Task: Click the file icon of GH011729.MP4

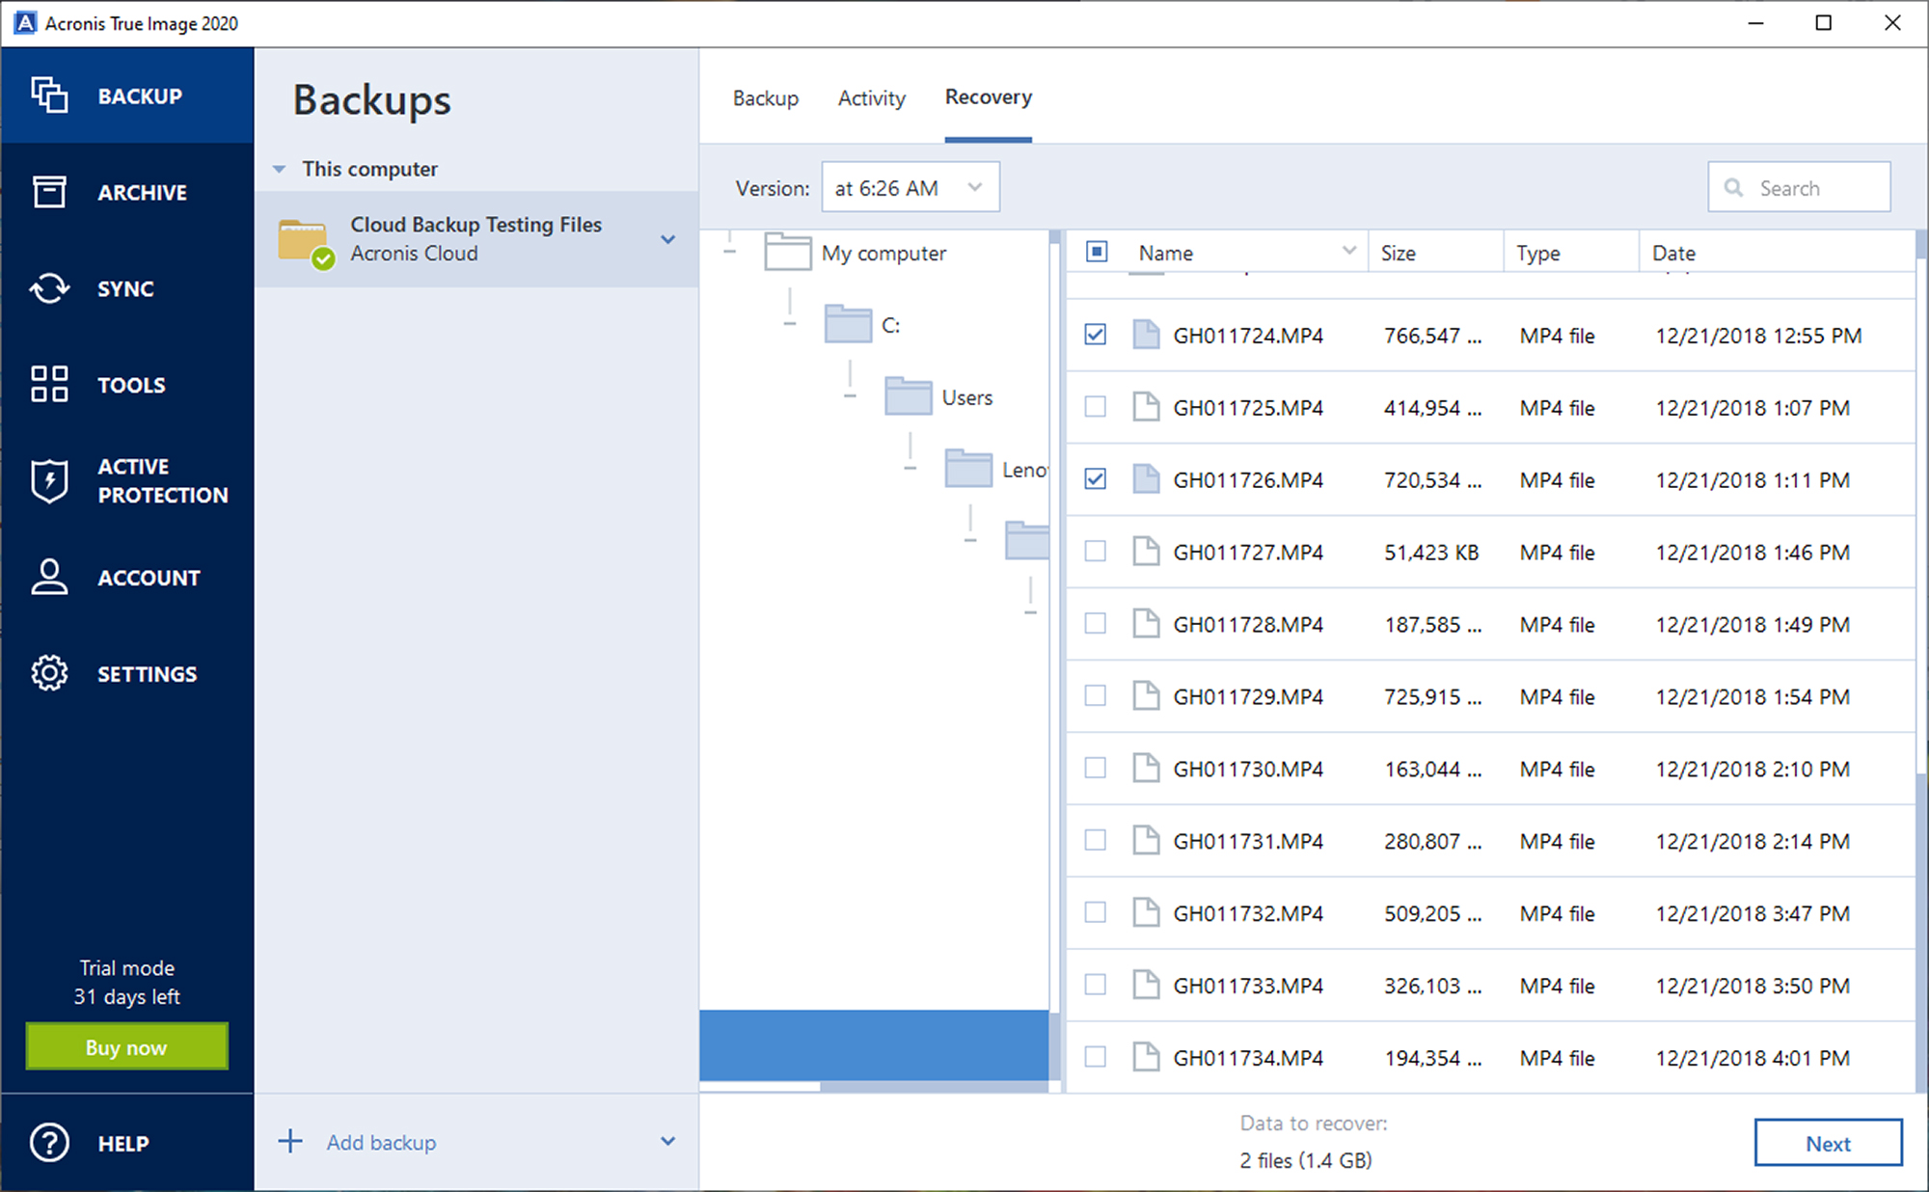Action: [x=1146, y=696]
